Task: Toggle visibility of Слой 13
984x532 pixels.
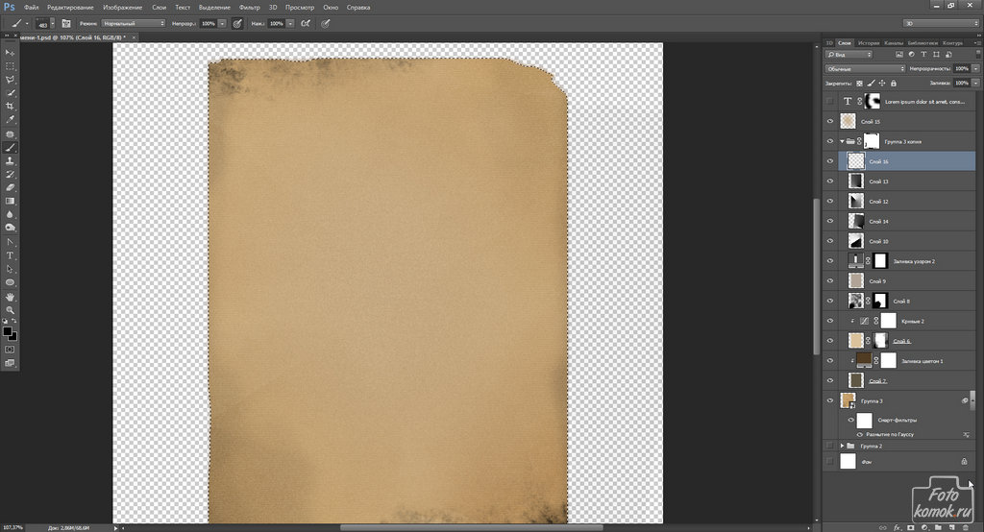Action: point(830,181)
